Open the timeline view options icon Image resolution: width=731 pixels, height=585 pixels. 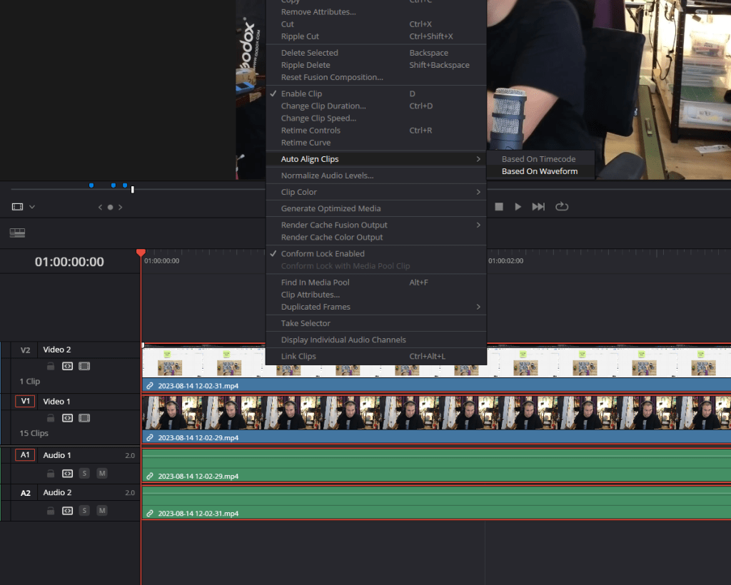tap(17, 233)
